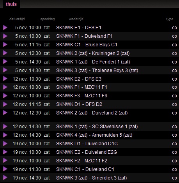Image resolution: width=179 pixels, height=183 pixels.
Task: Click arrow next to Kruiningen 2 match
Action: 5,53
